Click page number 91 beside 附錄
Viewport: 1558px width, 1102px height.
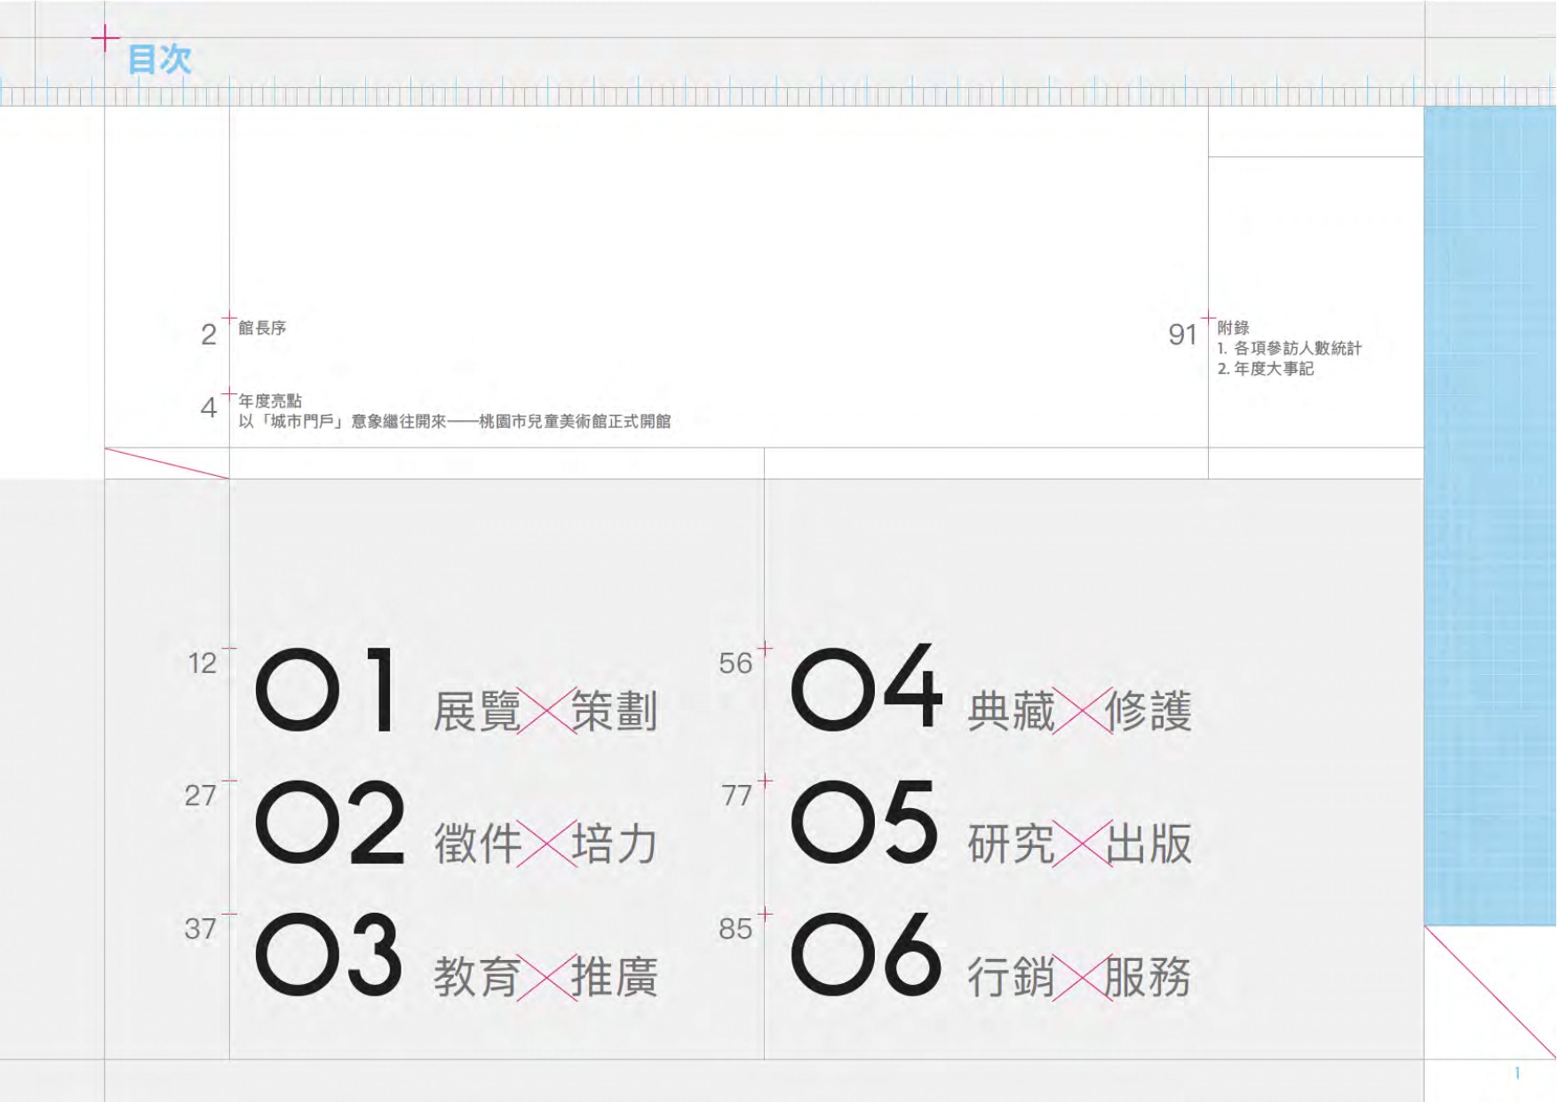tap(1182, 335)
